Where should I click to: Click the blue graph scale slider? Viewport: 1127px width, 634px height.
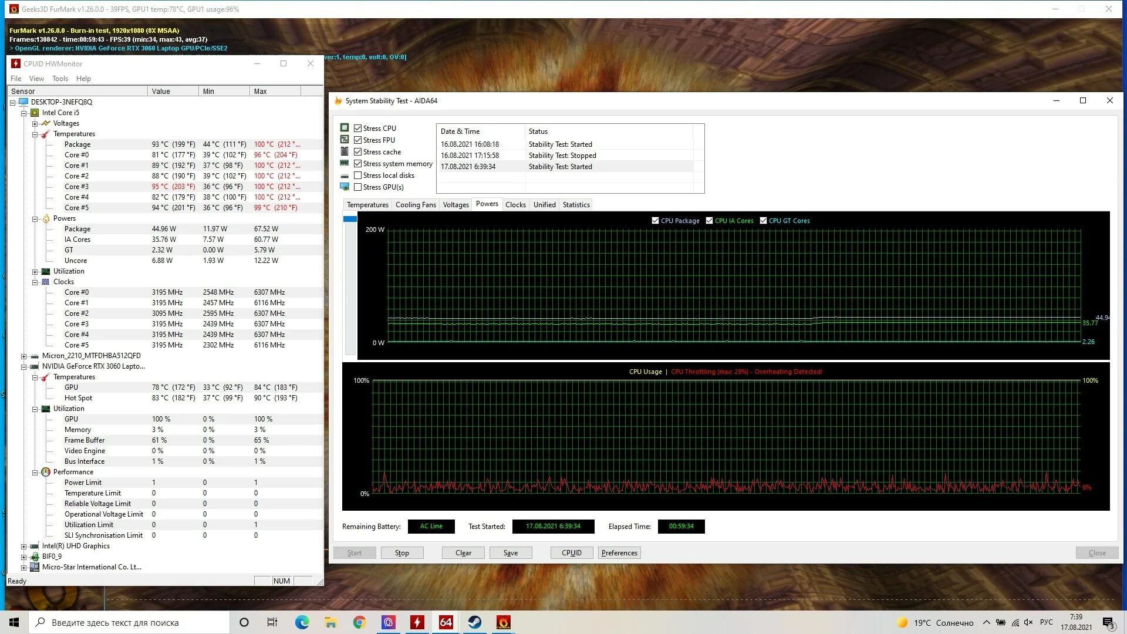pyautogui.click(x=350, y=219)
